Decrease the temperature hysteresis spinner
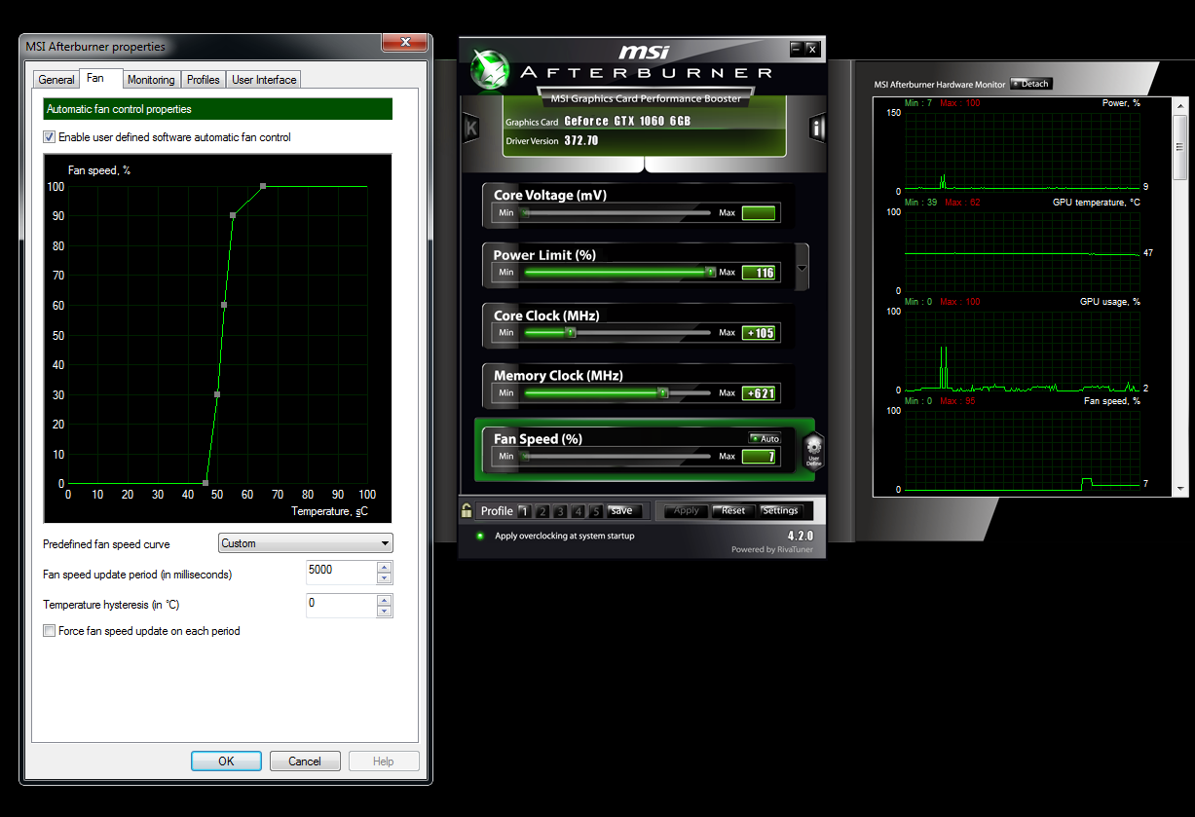The image size is (1195, 817). 384,612
